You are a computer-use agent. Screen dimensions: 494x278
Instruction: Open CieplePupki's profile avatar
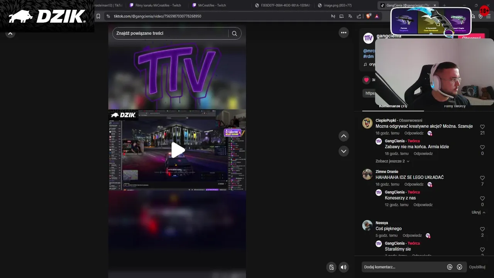(367, 123)
